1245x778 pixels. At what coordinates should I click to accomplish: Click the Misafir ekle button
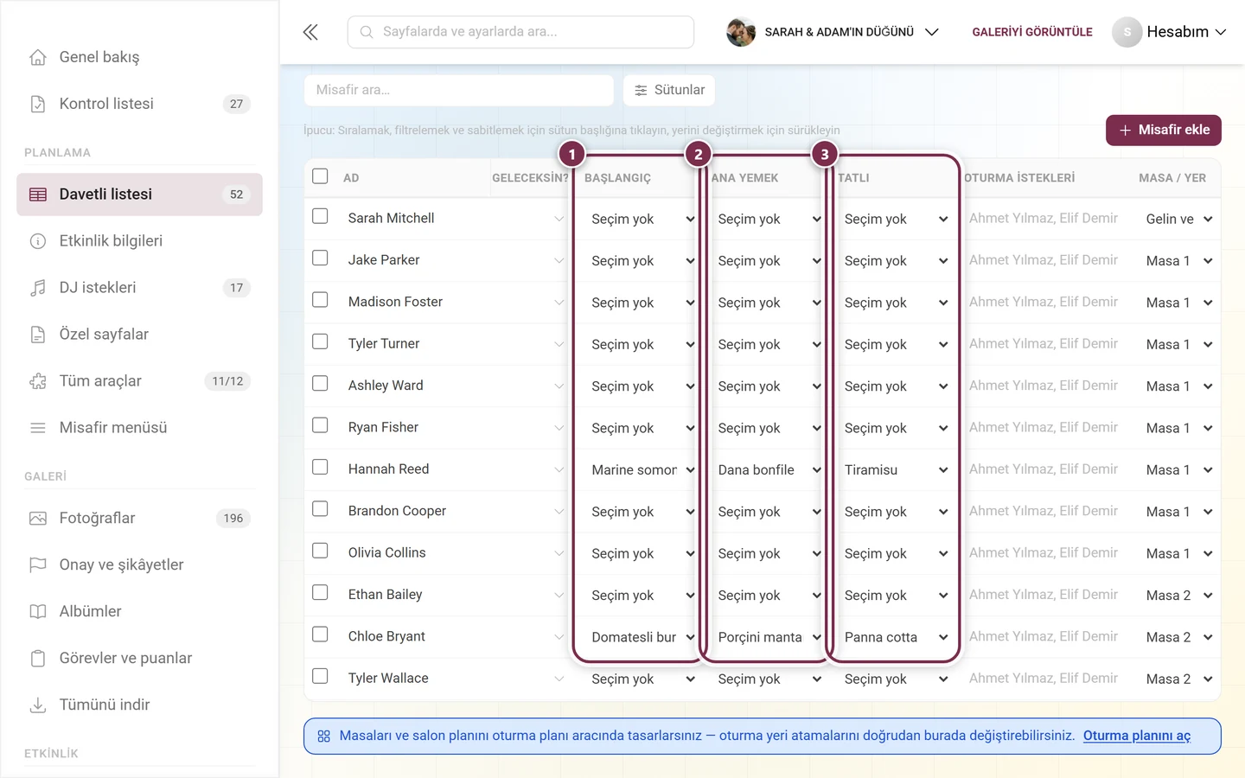[x=1164, y=131]
